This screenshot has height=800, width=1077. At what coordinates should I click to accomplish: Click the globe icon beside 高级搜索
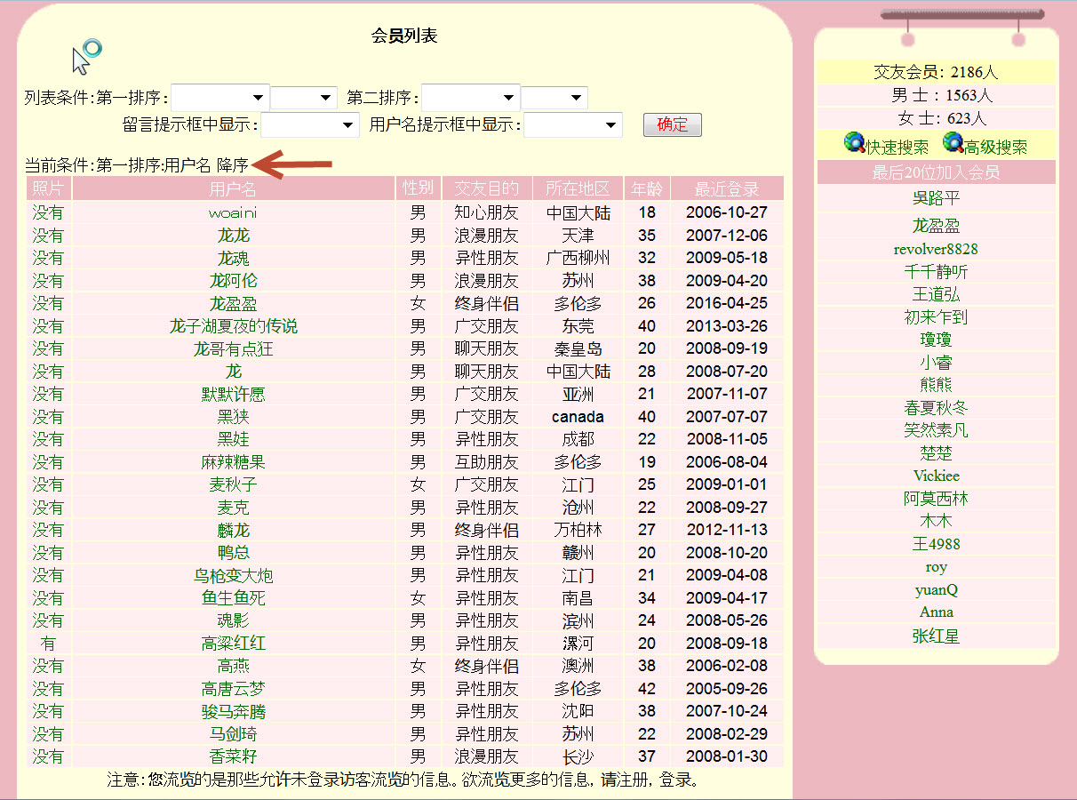pos(953,143)
